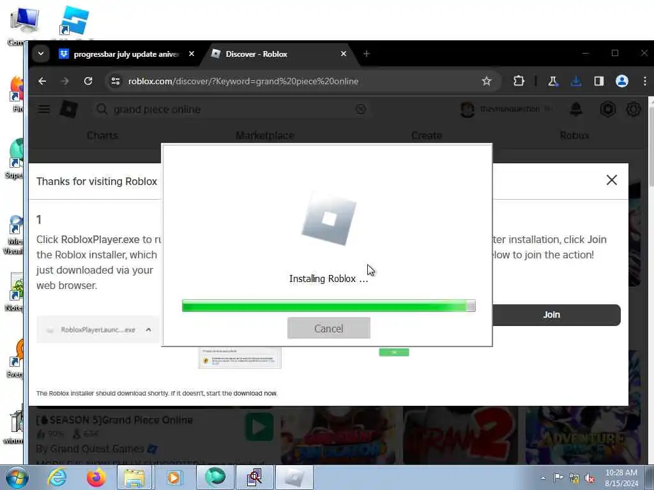Toggle the browser side panel
654x490 pixels.
pyautogui.click(x=599, y=81)
